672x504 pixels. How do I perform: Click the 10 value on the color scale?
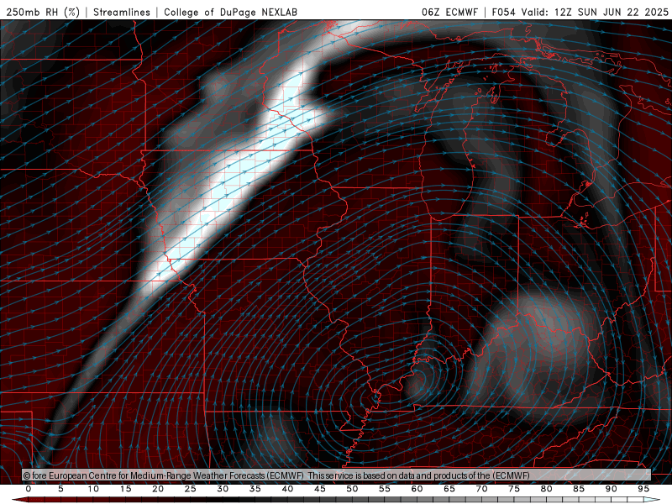coord(93,489)
